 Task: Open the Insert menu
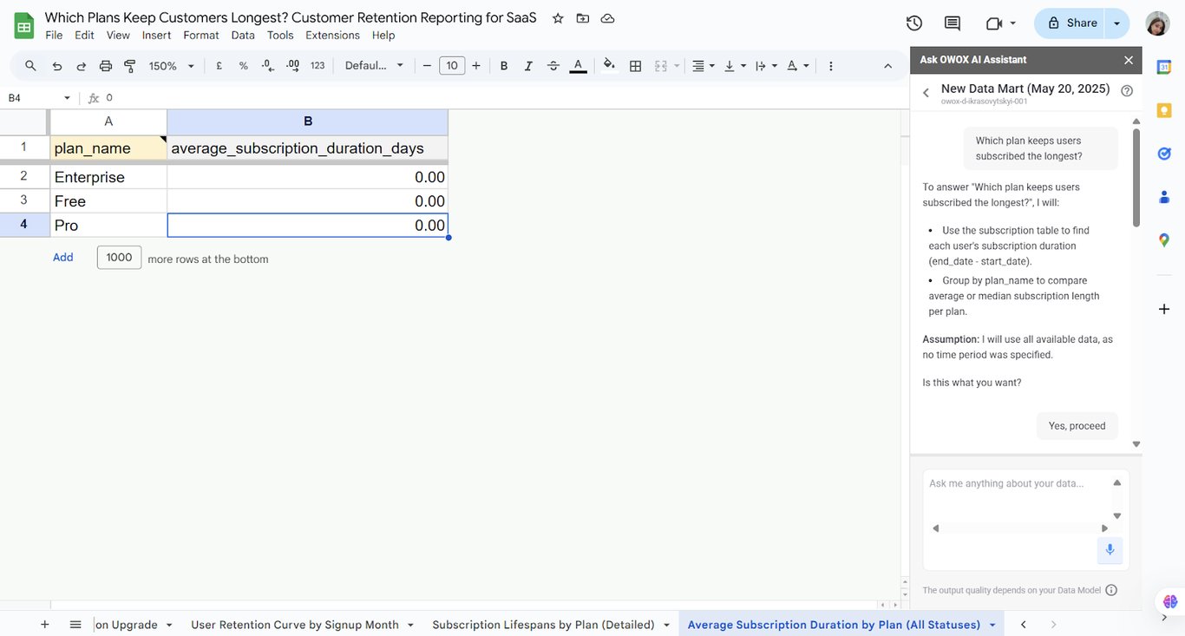coord(157,36)
